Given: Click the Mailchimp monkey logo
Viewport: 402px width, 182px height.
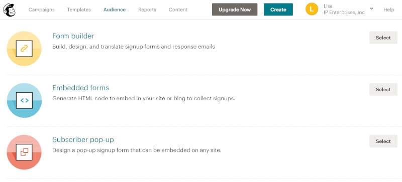Looking at the screenshot, I should [x=9, y=10].
